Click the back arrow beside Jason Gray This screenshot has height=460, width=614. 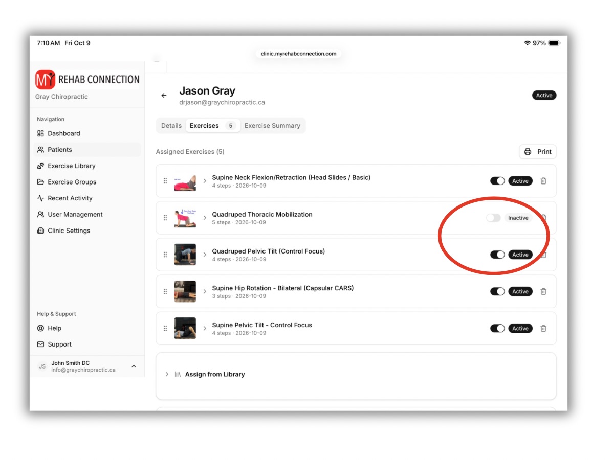164,96
